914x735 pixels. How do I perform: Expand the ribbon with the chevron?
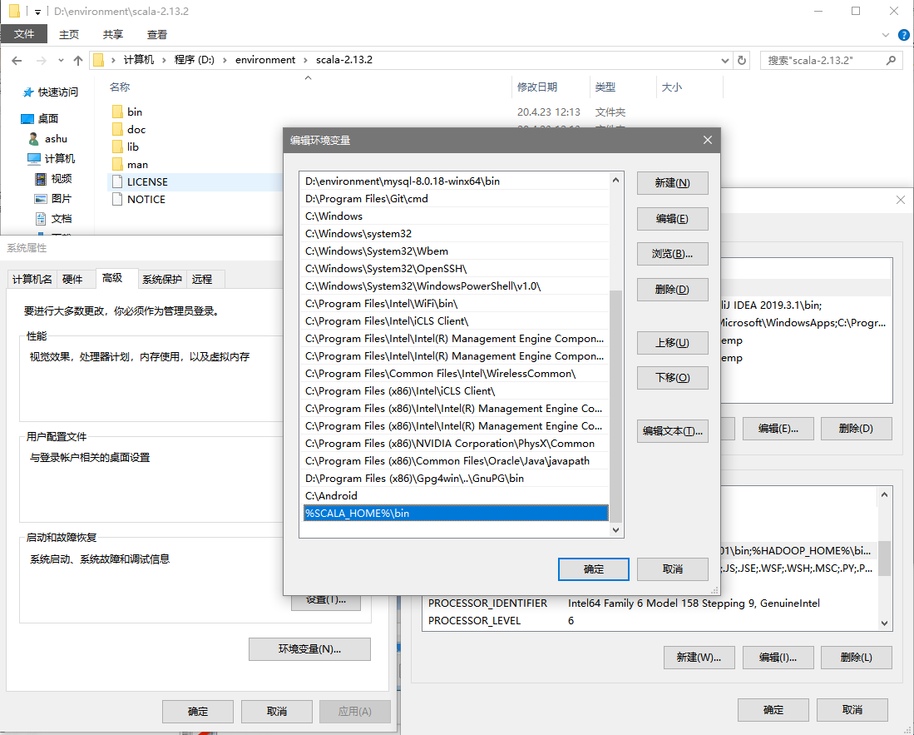885,34
